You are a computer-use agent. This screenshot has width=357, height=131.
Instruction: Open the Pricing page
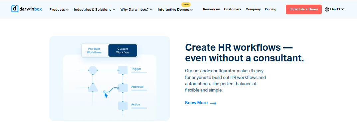pos(271,9)
